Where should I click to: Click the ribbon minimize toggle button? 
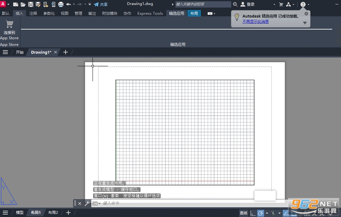pos(210,14)
